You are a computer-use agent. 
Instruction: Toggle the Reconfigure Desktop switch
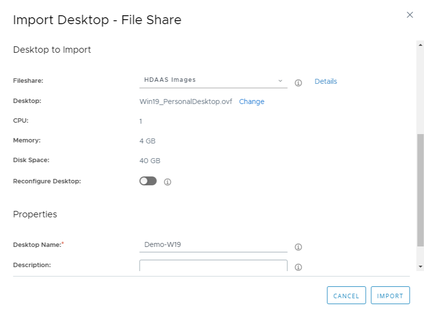click(148, 181)
